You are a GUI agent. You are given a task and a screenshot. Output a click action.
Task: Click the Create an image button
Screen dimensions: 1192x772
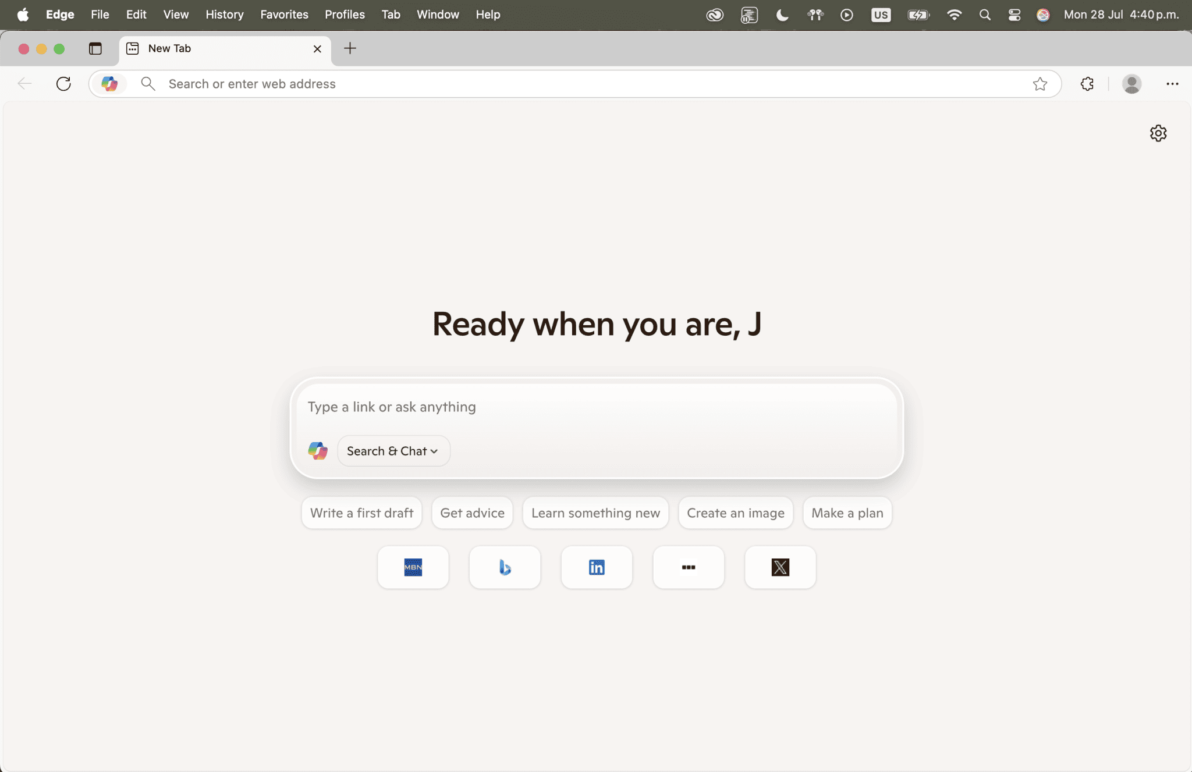point(735,513)
